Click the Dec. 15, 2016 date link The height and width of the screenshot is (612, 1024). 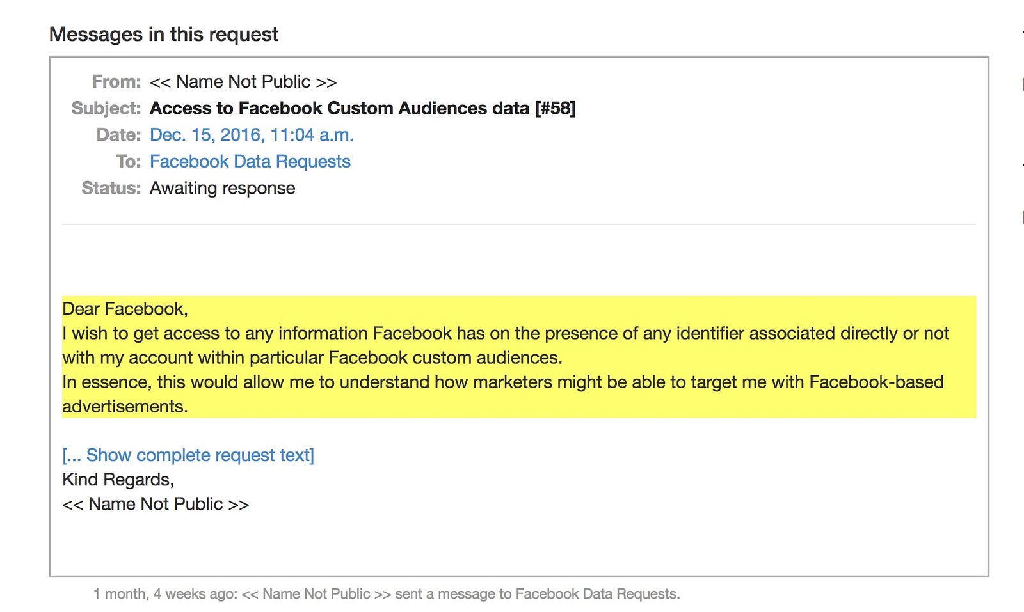point(252,135)
